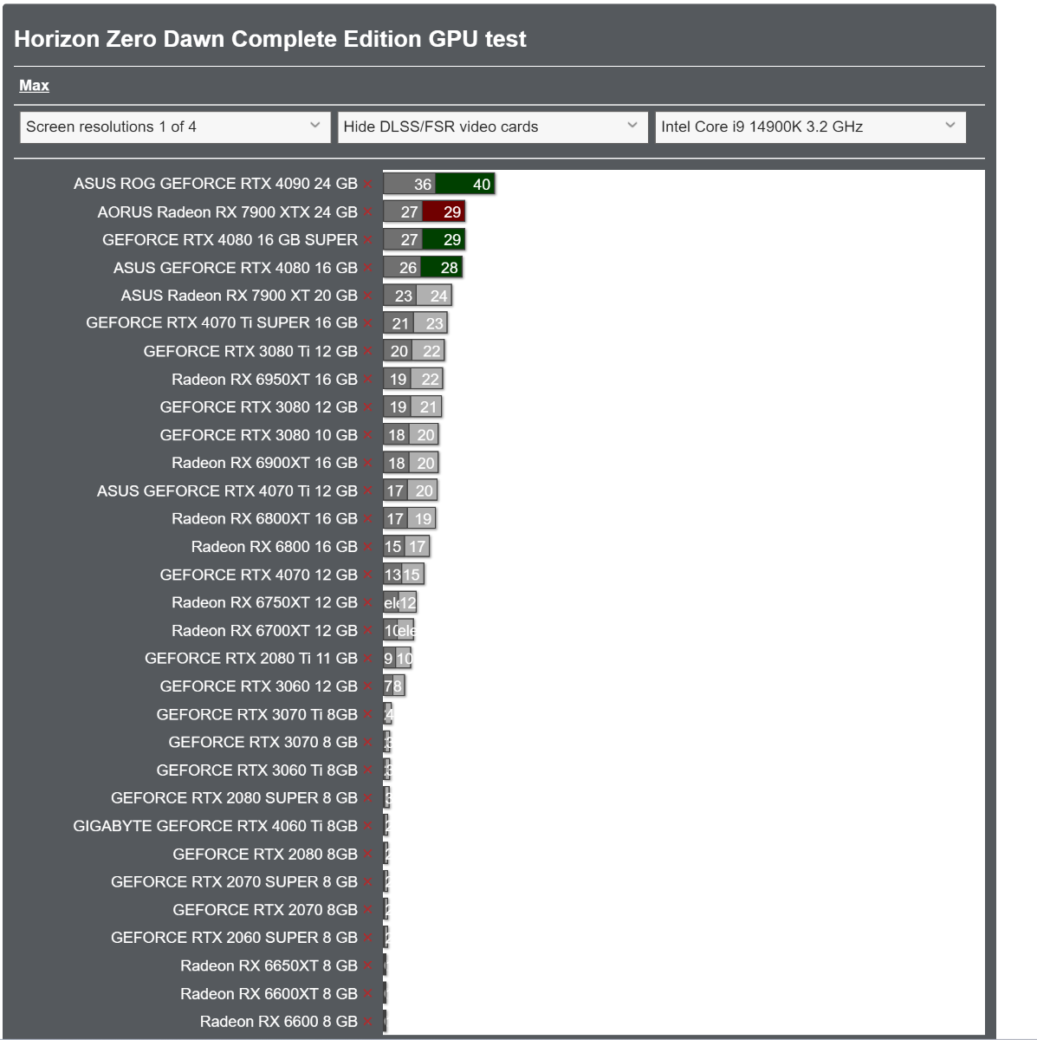This screenshot has height=1040, width=1037.
Task: Click the red X beside Radeon RX 6800 16 GB
Action: pos(368,548)
